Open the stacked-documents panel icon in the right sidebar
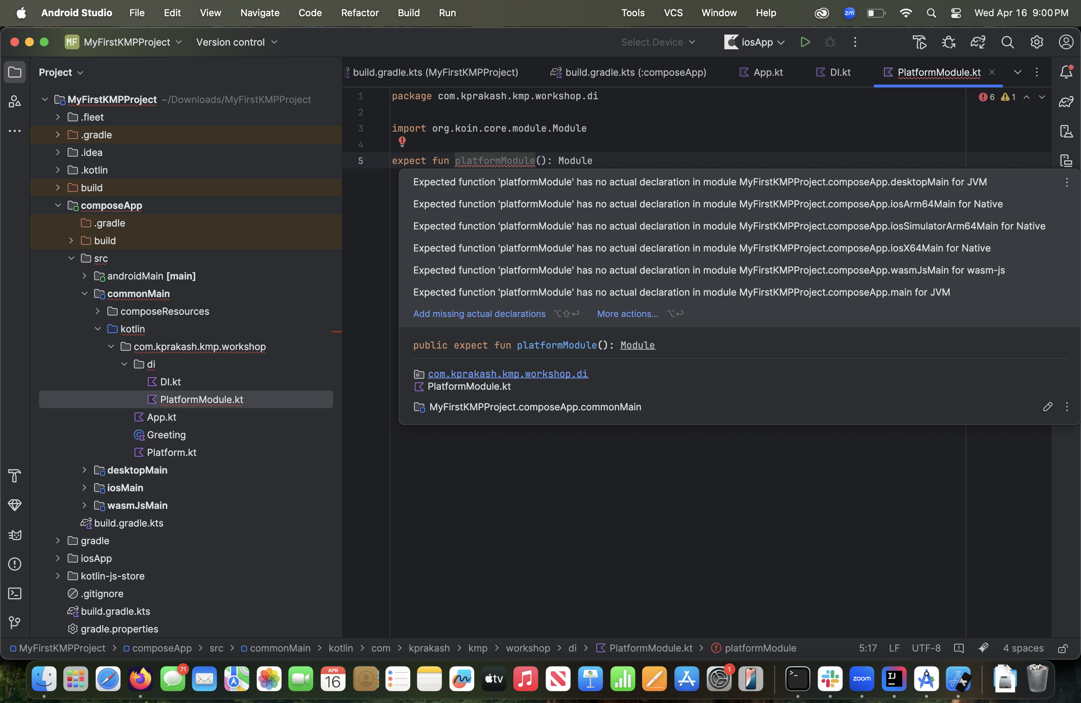This screenshot has height=703, width=1081. coord(1066,160)
